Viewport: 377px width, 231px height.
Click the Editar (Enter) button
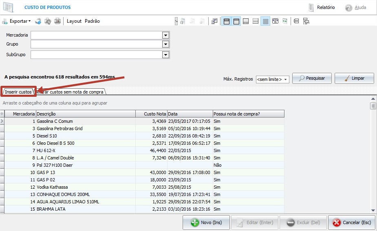pyautogui.click(x=255, y=222)
